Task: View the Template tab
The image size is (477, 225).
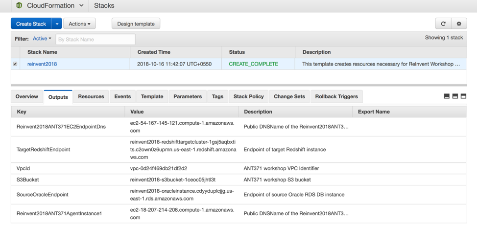Action: click(152, 96)
